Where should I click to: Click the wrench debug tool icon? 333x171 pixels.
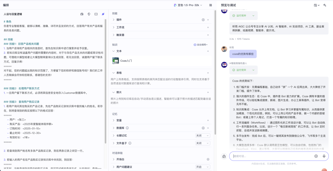325,5
